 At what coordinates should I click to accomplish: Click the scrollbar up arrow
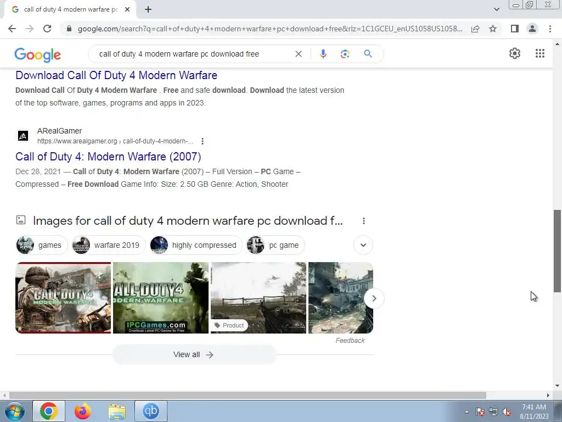(x=557, y=44)
